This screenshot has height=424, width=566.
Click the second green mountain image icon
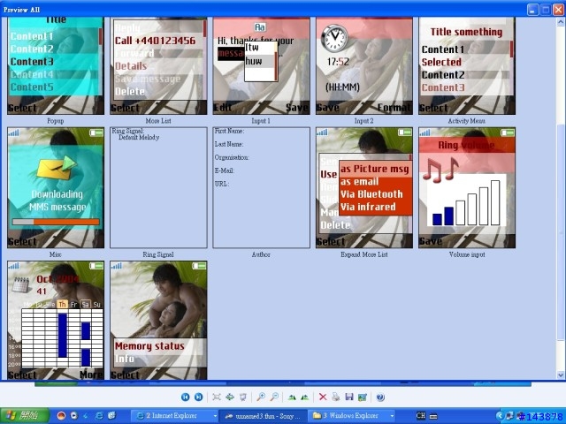point(305,397)
